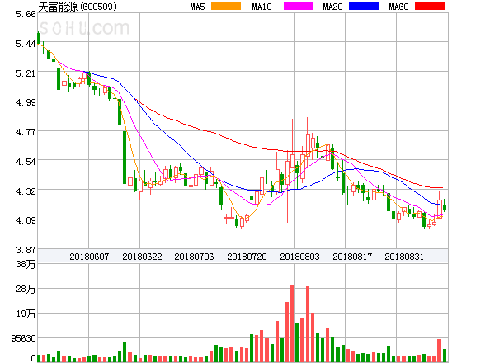
Task: Click the blue MA20 legend swatch
Action: coord(364,6)
